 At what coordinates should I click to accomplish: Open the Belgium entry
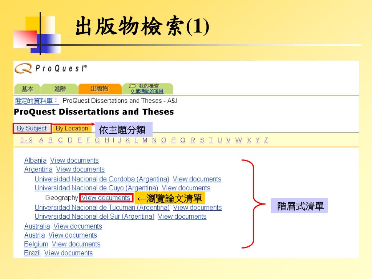(x=36, y=244)
